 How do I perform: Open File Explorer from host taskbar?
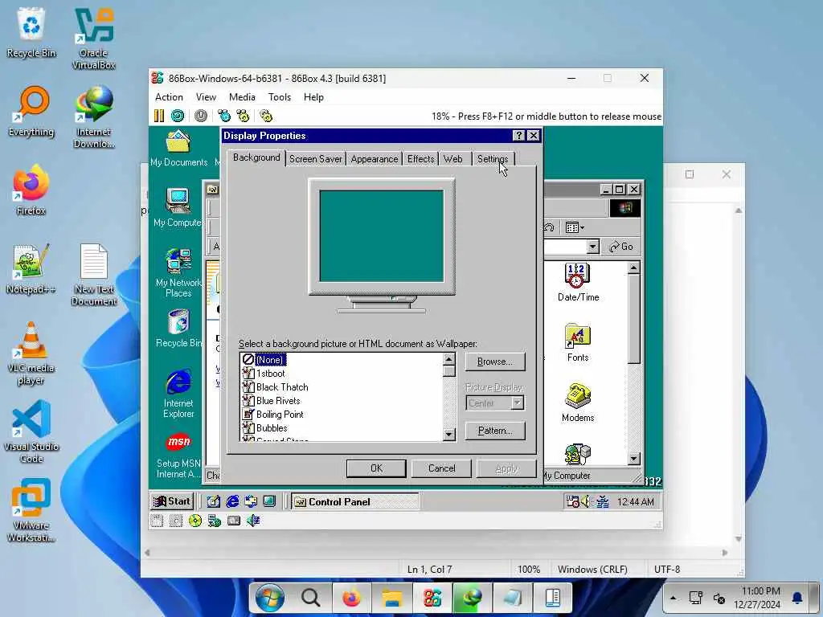pyautogui.click(x=391, y=598)
